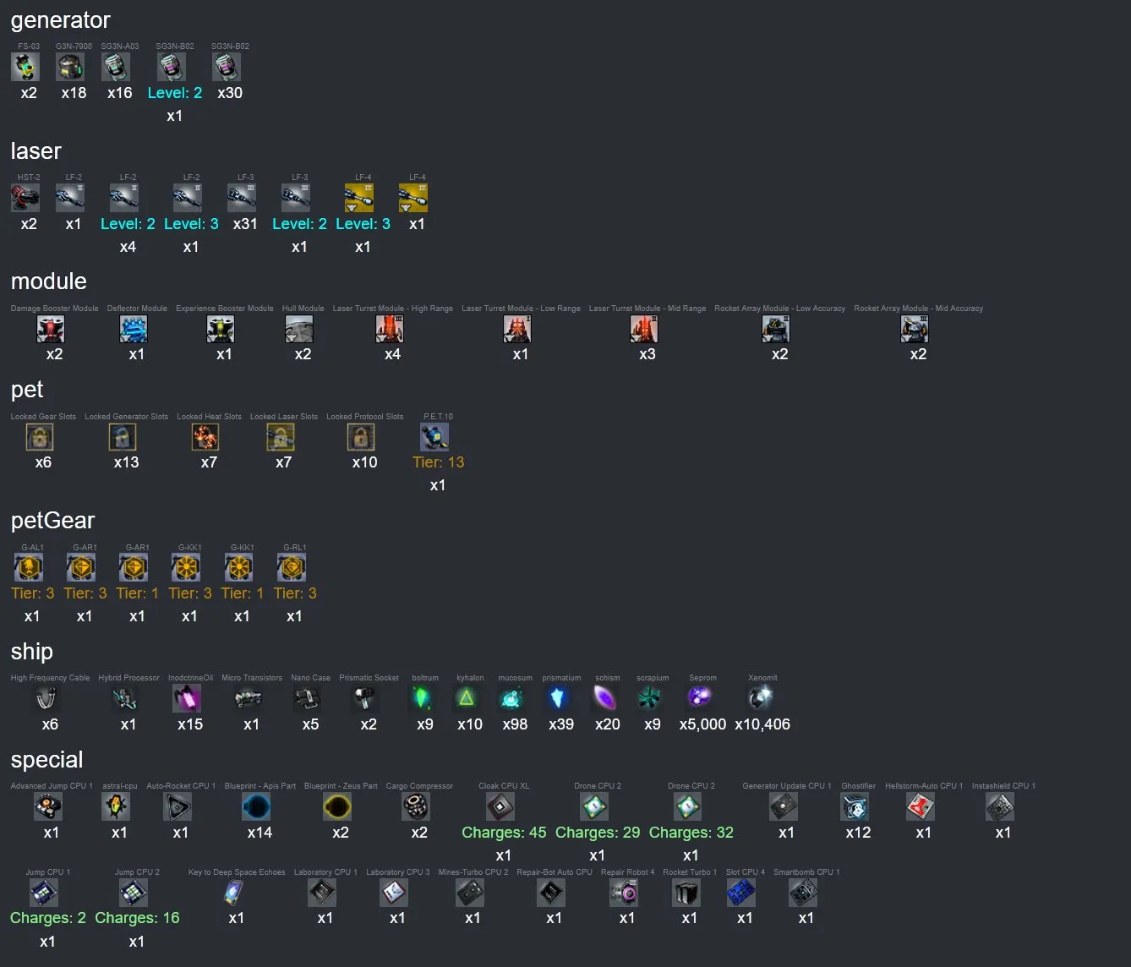Click the 'x10,406' Xenomit quantity
Screen dimensions: 1131x967
(762, 724)
